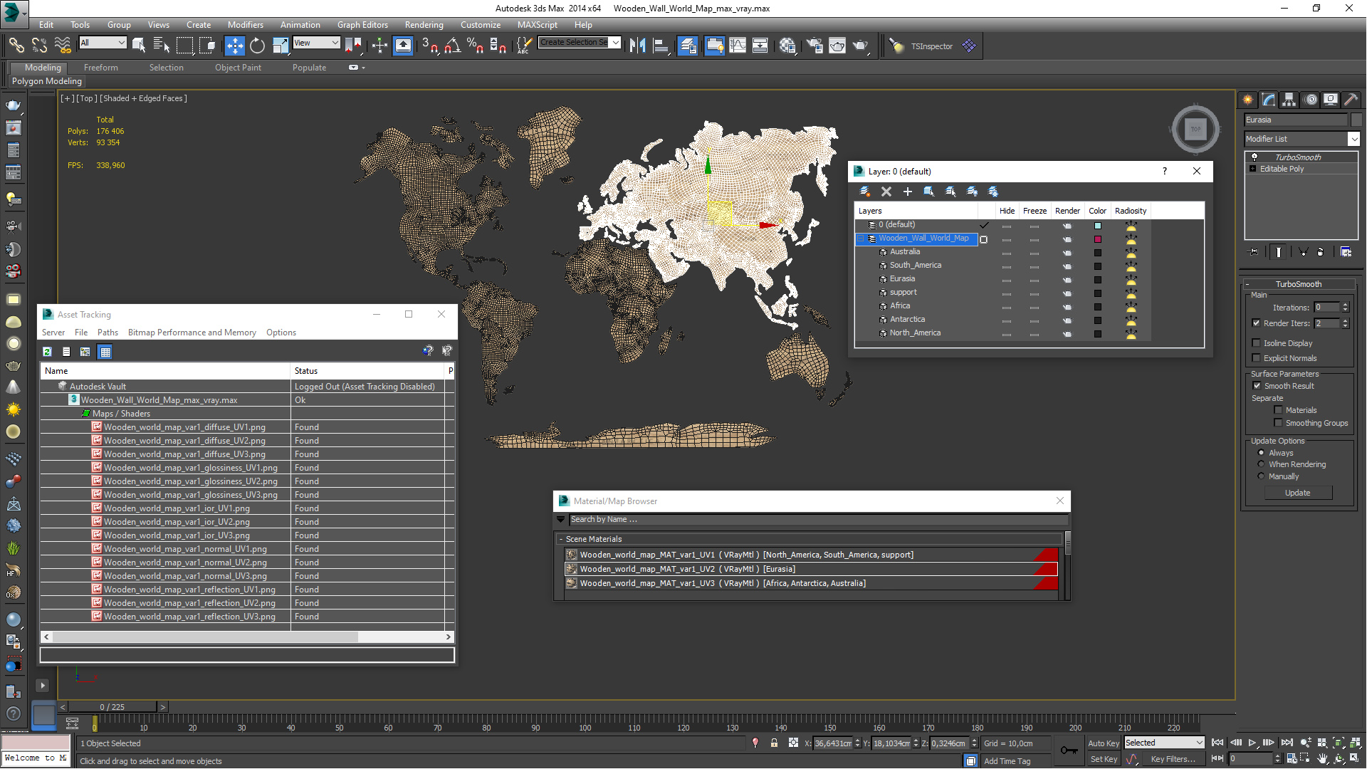This screenshot has height=769, width=1367.
Task: Activate Bind to Space Warp tool
Action: (x=63, y=46)
